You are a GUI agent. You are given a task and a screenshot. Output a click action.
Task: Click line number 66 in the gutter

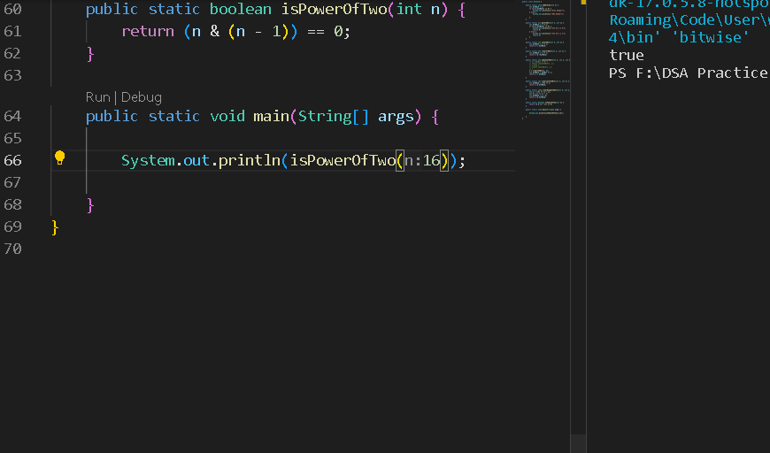click(x=12, y=160)
